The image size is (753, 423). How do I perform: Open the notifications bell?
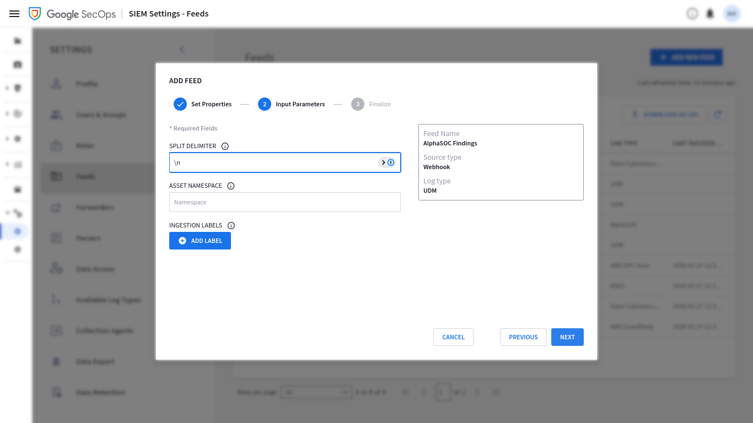tap(710, 13)
